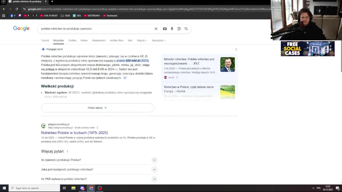Image resolution: width=342 pixels, height=192 pixels.
Task: Click the taskbar 'Type here to search' box
Action: click(x=34, y=188)
